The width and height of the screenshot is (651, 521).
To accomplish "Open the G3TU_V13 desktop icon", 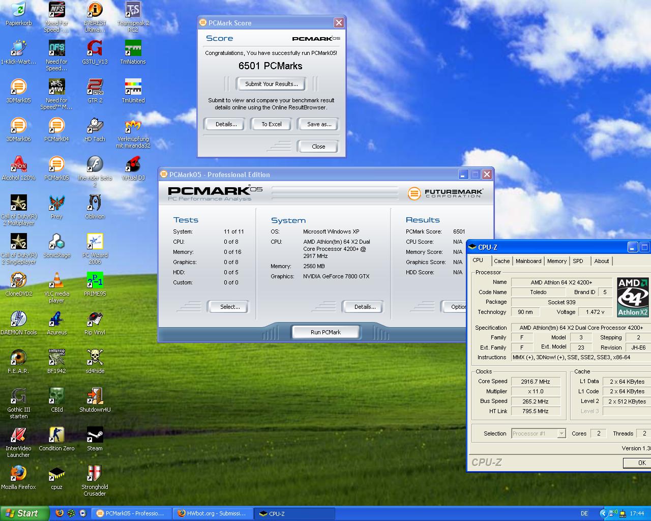I will [95, 52].
